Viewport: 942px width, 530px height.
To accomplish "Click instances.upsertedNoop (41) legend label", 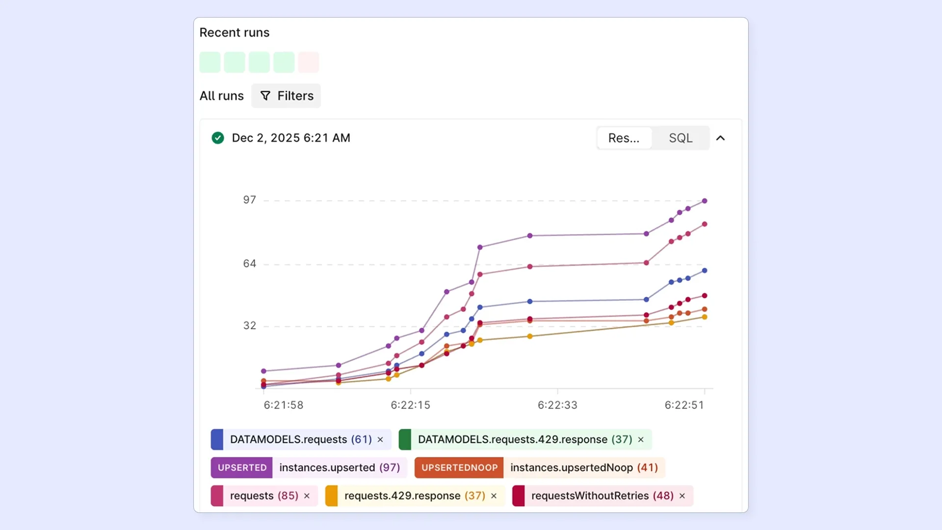I will [584, 468].
